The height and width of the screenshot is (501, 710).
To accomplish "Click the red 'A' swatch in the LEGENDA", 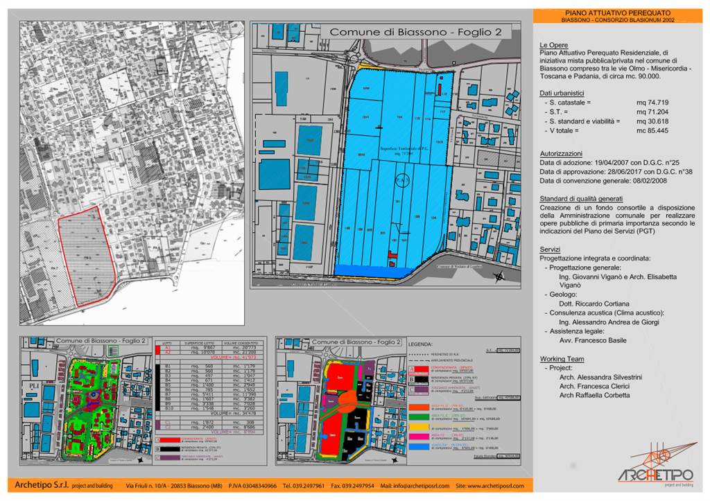I will [x=419, y=370].
